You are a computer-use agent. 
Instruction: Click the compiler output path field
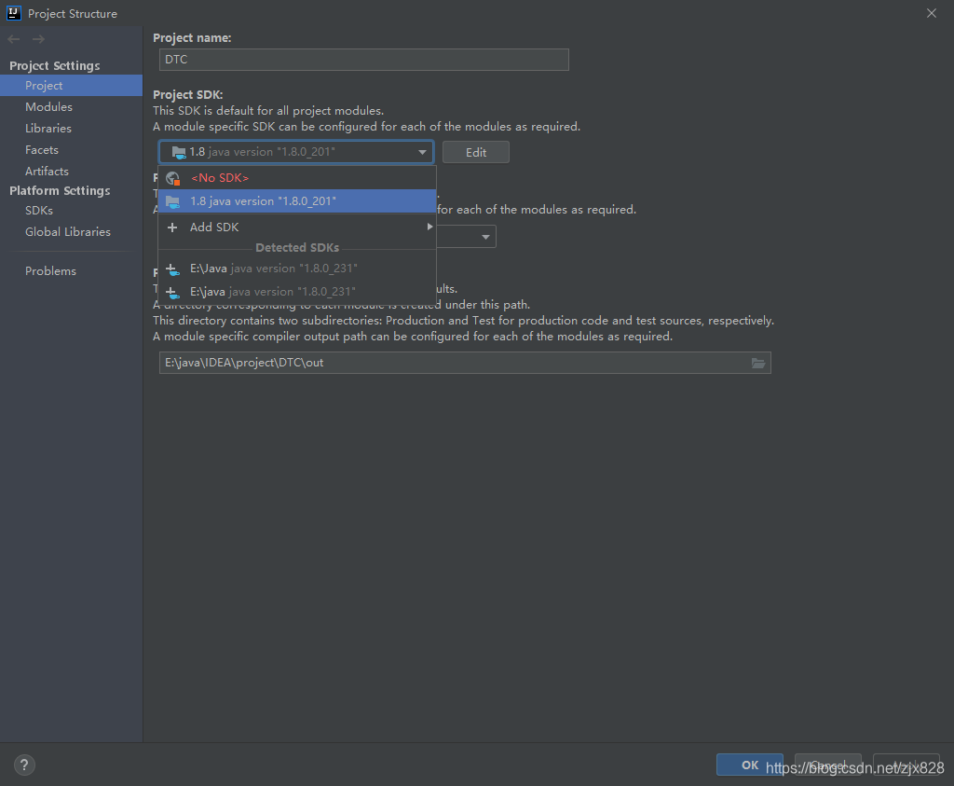tap(465, 363)
